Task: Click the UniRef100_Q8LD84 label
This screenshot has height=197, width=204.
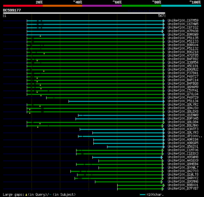Action: click(183, 122)
